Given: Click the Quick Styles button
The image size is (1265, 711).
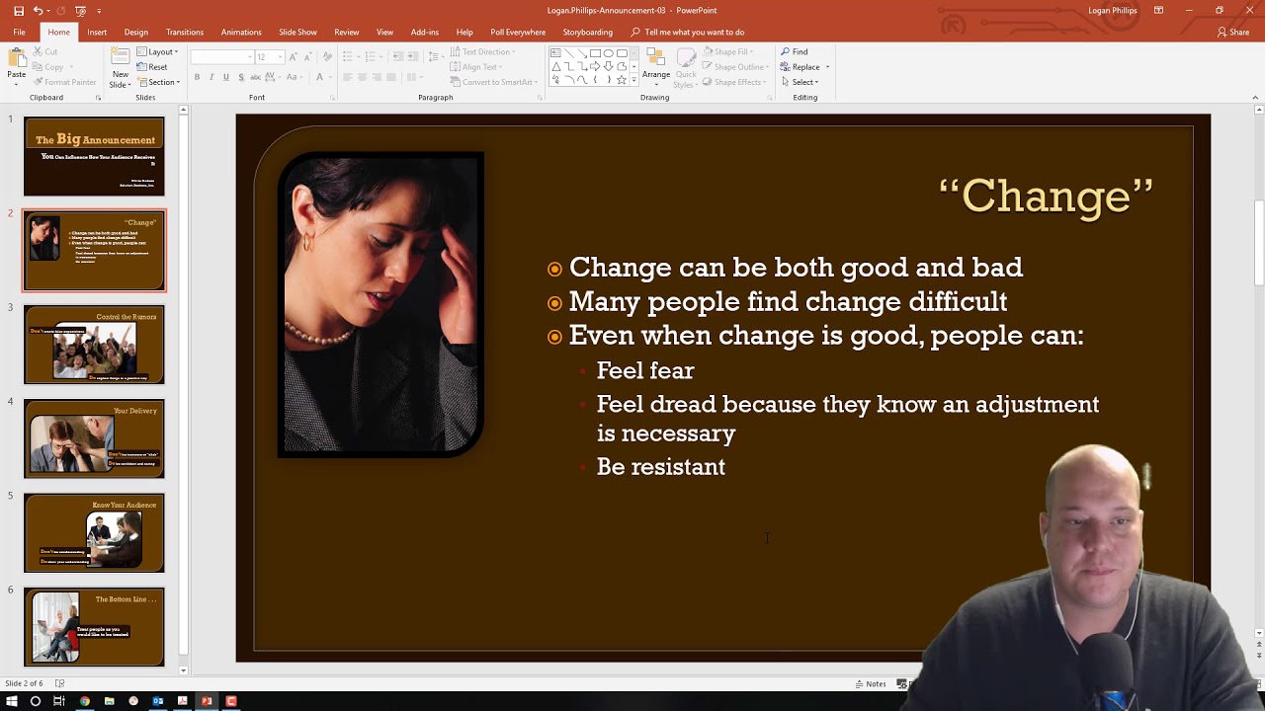Looking at the screenshot, I should coord(686,66).
